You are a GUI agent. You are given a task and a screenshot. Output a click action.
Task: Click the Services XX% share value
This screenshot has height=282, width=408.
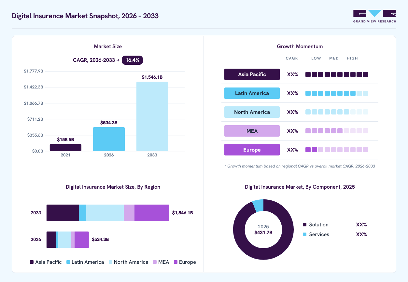(x=361, y=234)
